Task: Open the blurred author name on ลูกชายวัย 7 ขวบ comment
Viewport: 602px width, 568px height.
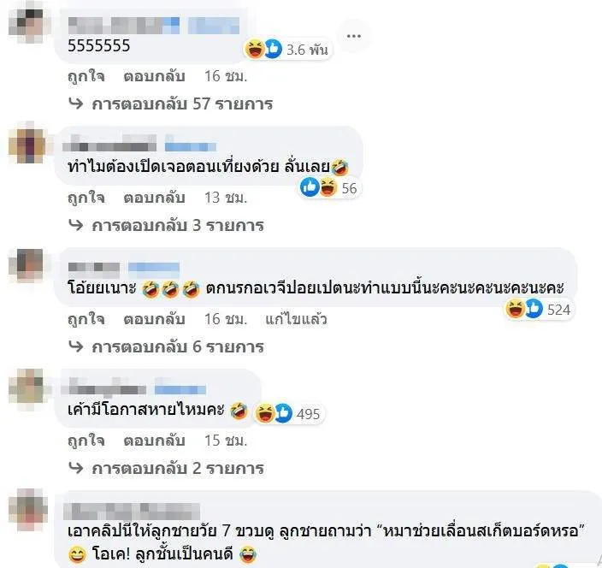Action: click(x=132, y=512)
